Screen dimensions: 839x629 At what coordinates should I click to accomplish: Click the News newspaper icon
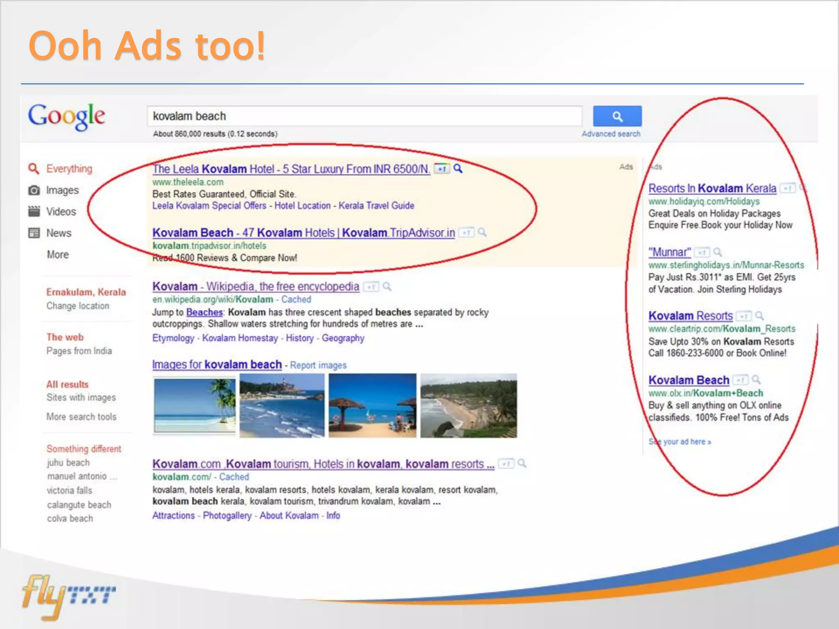click(34, 233)
